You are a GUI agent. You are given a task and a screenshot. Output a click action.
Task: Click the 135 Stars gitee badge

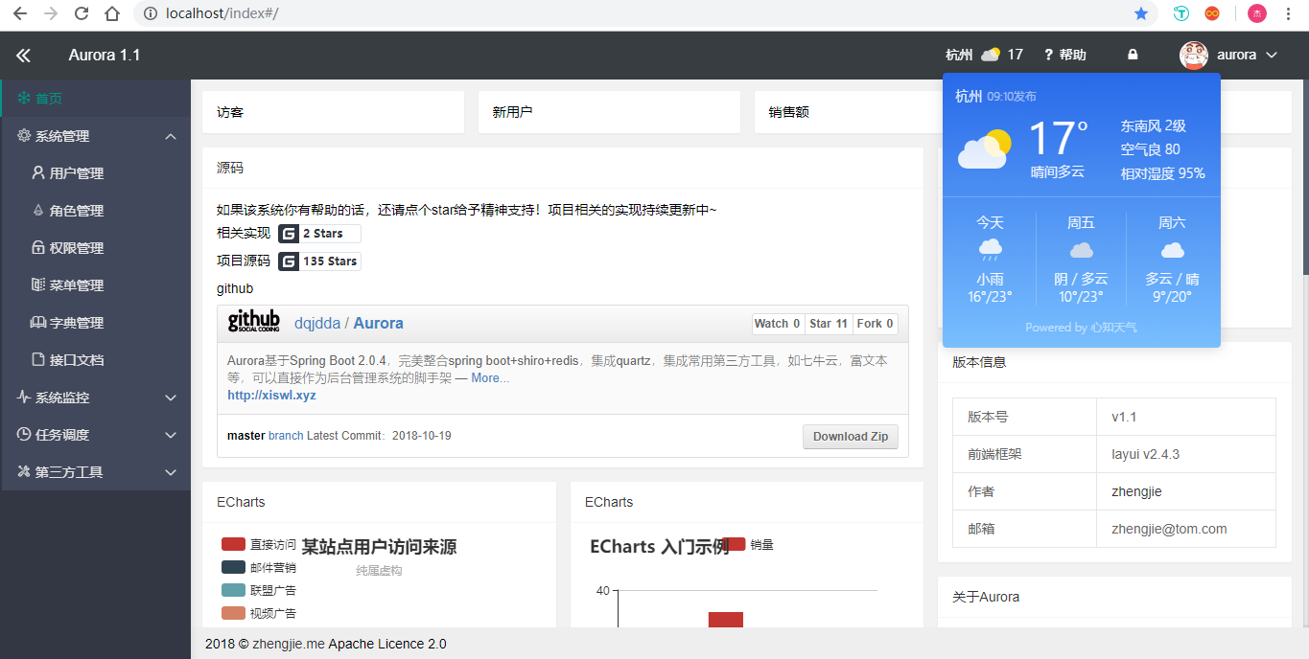[319, 261]
